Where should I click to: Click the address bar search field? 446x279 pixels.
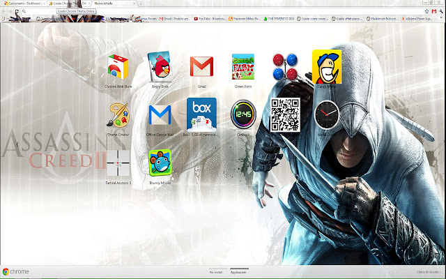coord(223,11)
